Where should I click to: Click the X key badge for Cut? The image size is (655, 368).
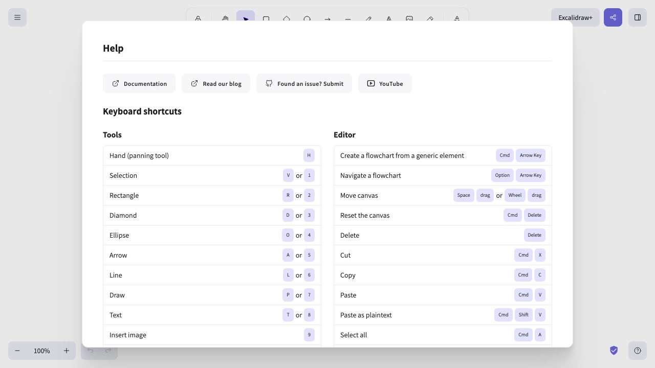pyautogui.click(x=540, y=255)
